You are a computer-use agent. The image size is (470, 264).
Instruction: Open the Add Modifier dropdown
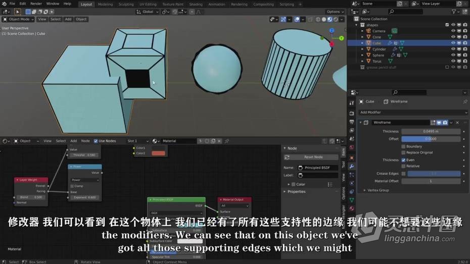click(413, 113)
